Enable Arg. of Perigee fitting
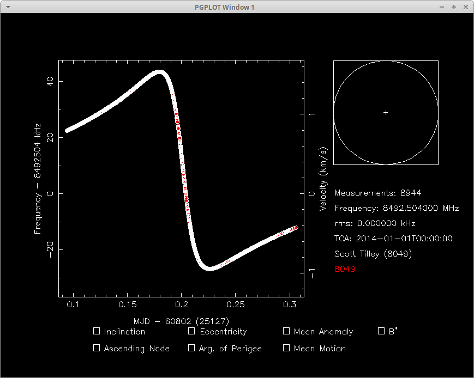 (x=191, y=347)
